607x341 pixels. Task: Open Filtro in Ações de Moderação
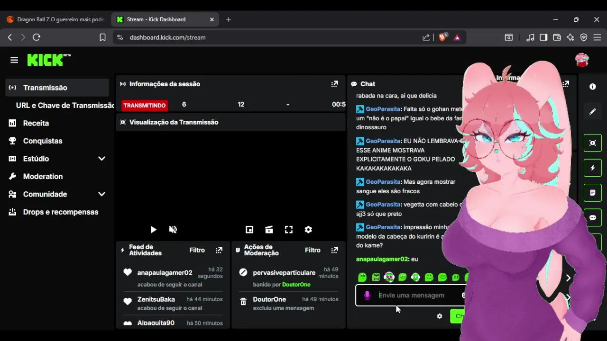pos(313,250)
